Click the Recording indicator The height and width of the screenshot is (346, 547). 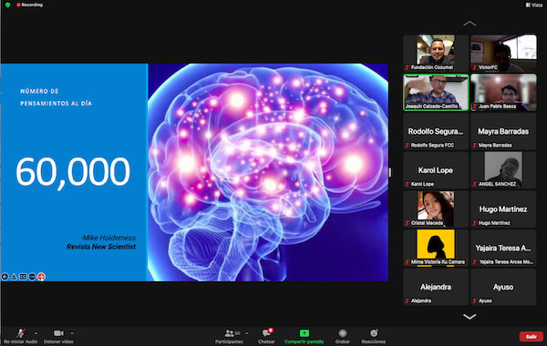30,5
